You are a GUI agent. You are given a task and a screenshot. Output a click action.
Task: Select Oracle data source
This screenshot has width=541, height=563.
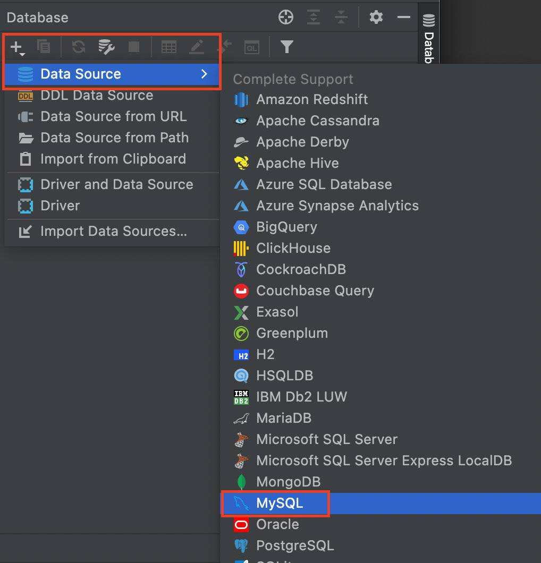click(x=381, y=525)
